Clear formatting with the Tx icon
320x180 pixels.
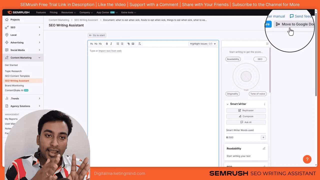point(139,43)
